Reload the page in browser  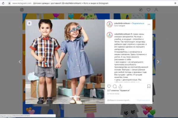pos(3,3)
